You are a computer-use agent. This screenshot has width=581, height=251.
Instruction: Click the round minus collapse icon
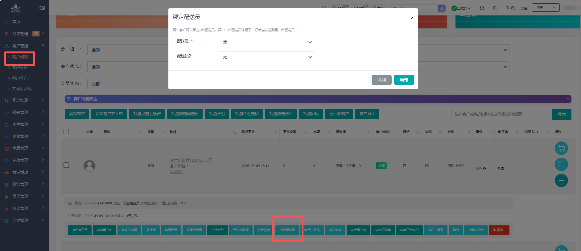561,181
